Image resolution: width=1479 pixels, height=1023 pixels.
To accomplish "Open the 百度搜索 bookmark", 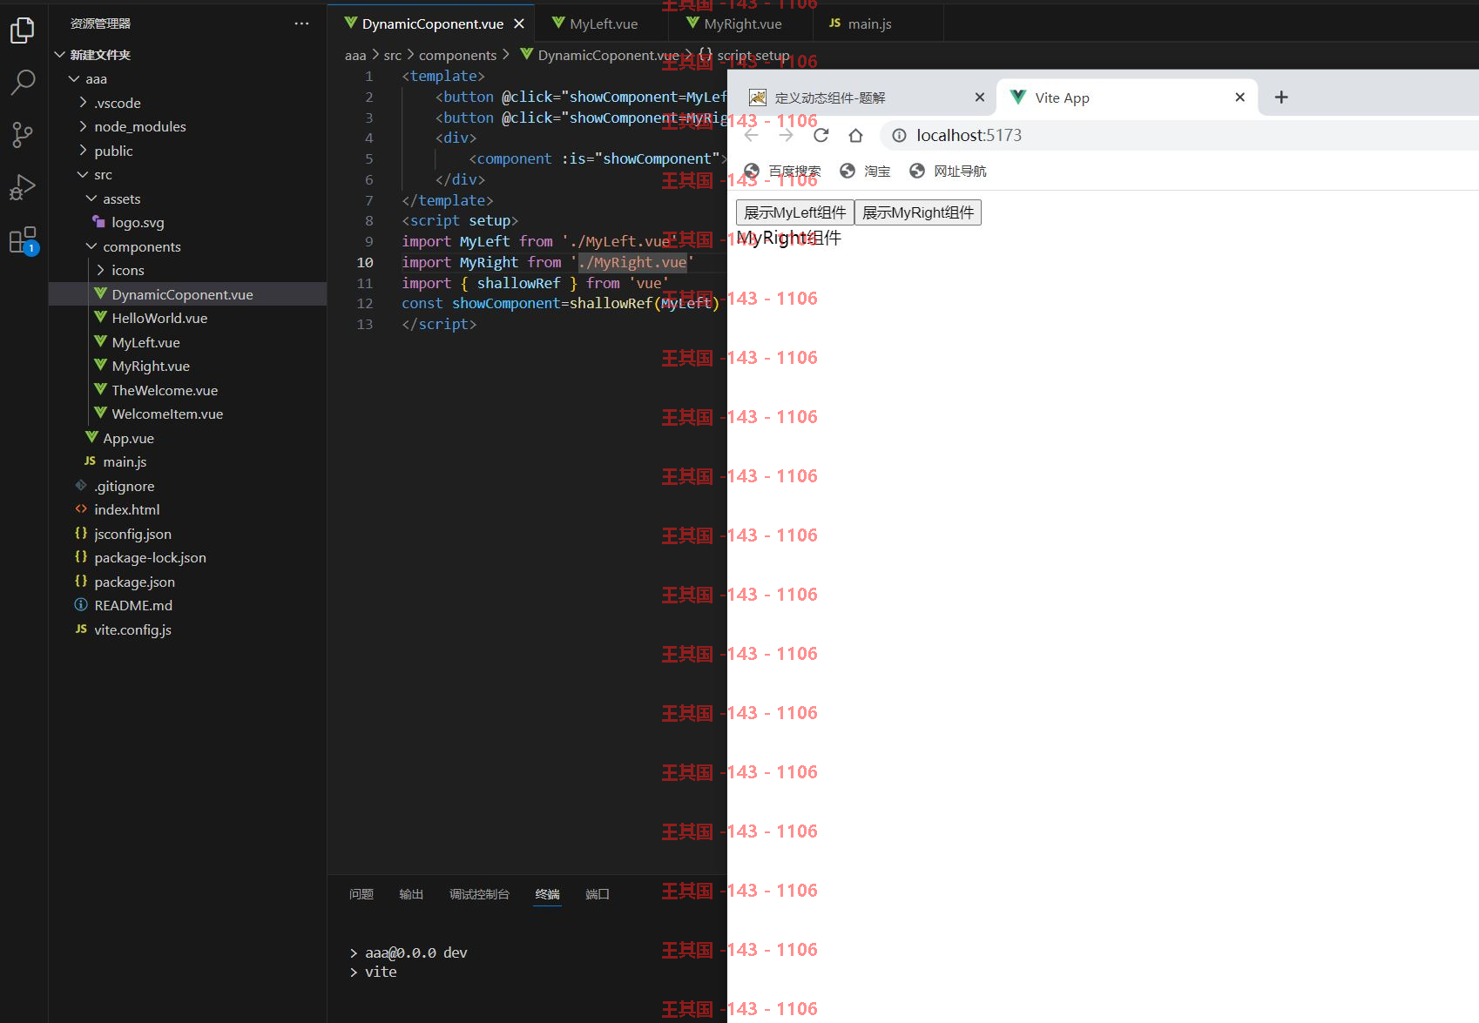I will pyautogui.click(x=782, y=171).
